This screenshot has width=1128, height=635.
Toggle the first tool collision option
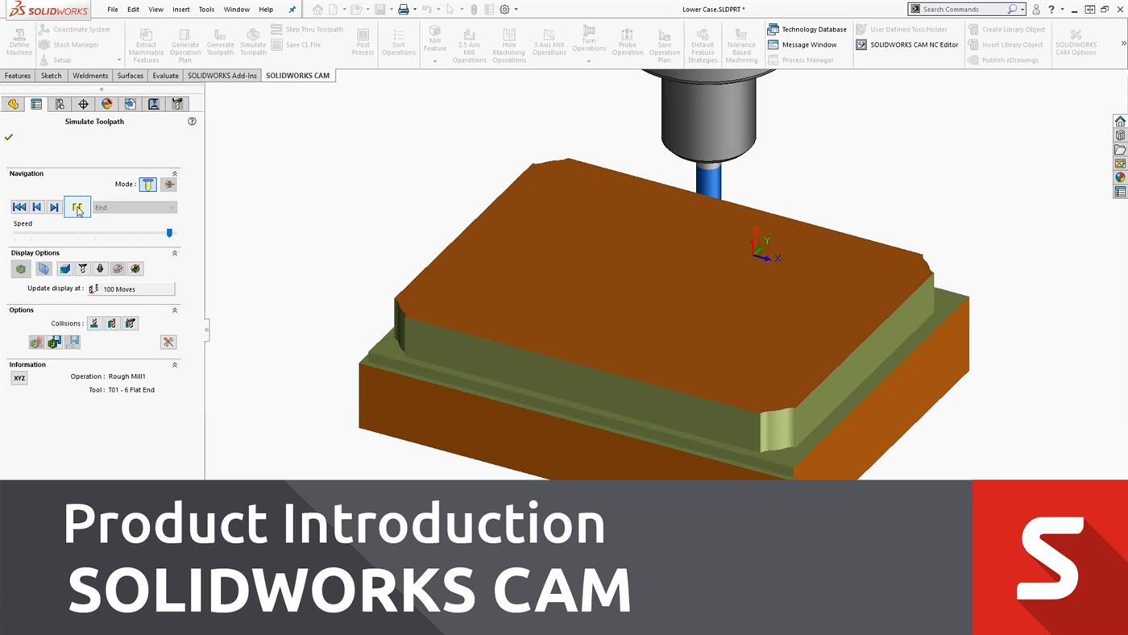[x=94, y=323]
